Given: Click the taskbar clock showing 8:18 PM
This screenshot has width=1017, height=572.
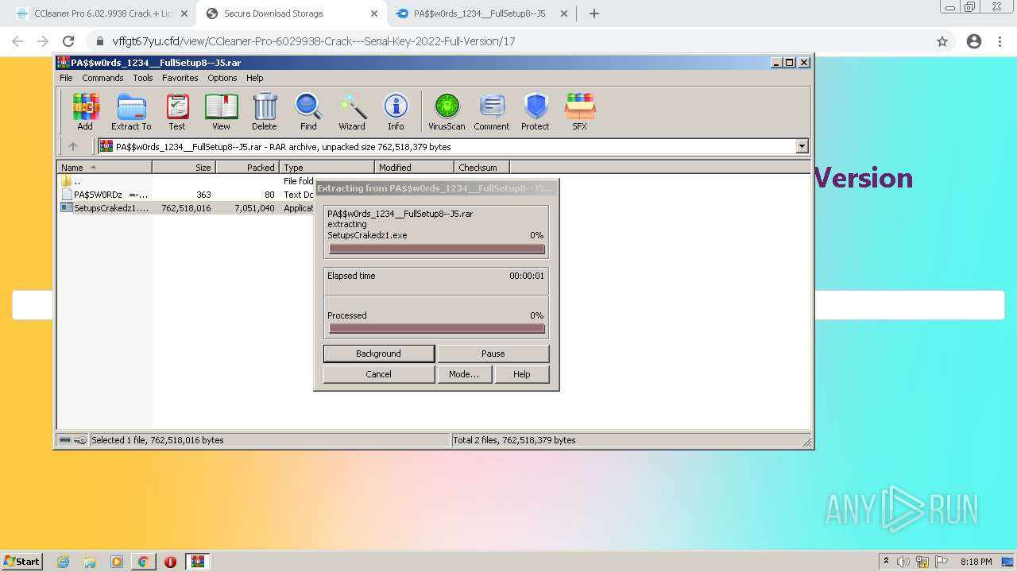Looking at the screenshot, I should pyautogui.click(x=976, y=562).
